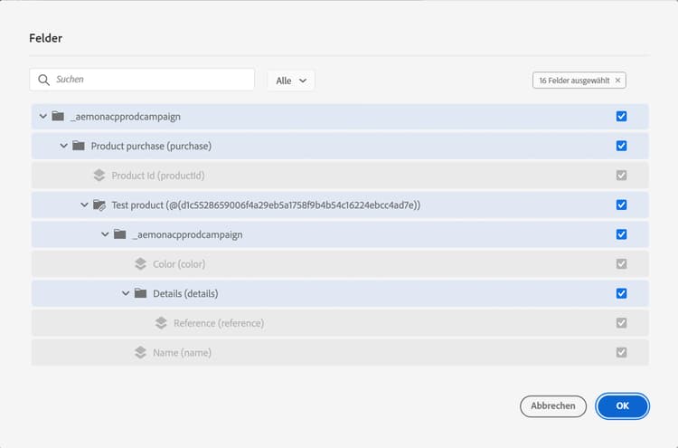Click the layers icon beside Name
Image resolution: width=678 pixels, height=448 pixels.
coord(140,353)
